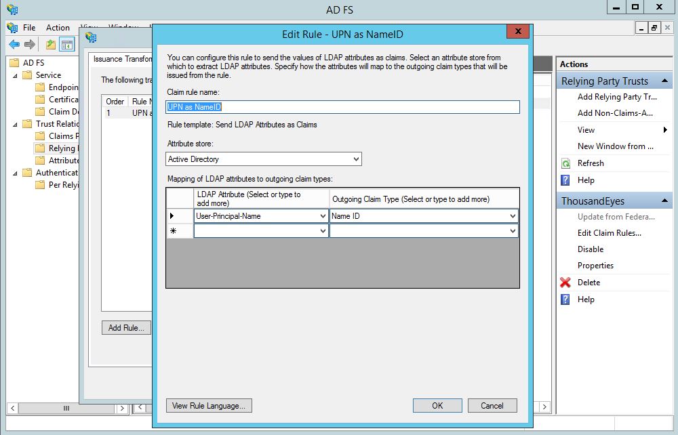Open the User-Principal-Name LDAP attribute dropdown

[323, 216]
